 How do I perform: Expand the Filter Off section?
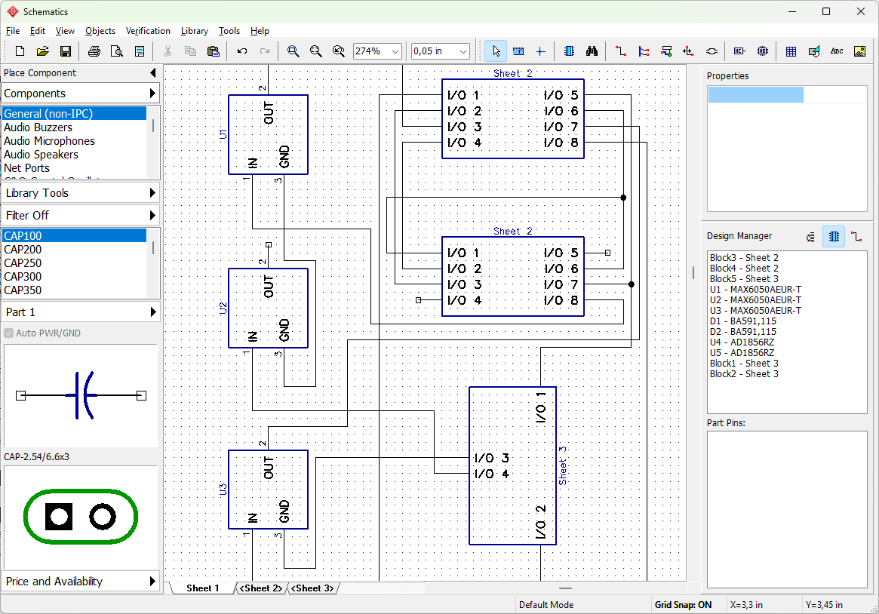[x=81, y=215]
